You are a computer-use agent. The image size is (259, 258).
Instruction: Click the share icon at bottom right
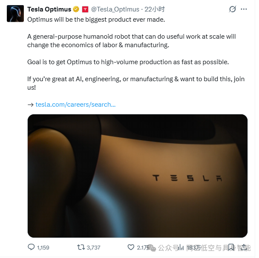245,247
